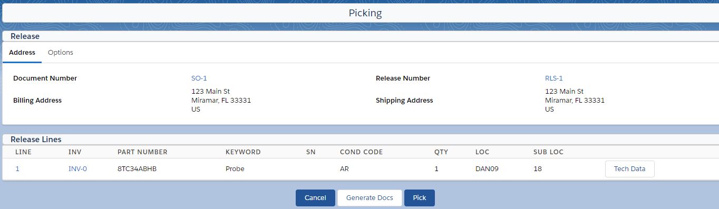Click the Picking page title
This screenshot has height=209, width=719.
[365, 13]
